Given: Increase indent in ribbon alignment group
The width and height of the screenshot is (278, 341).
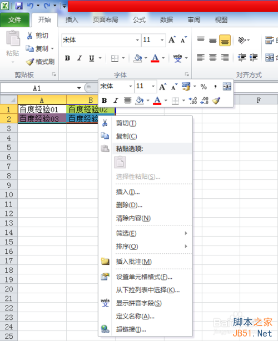Looking at the screenshot, I should click(x=254, y=58).
